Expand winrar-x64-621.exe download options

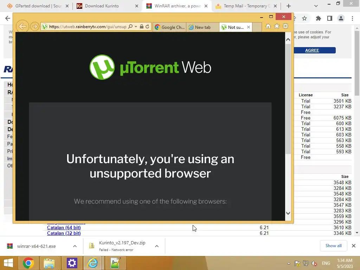point(75,246)
